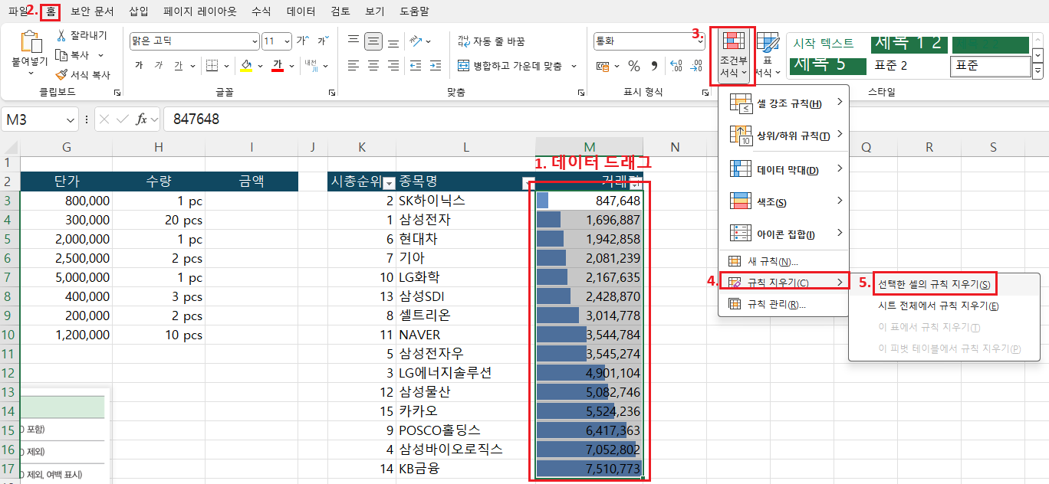Image resolution: width=1049 pixels, height=484 pixels.
Task: Open the 페이지 레이아웃 tab
Action: pos(200,11)
